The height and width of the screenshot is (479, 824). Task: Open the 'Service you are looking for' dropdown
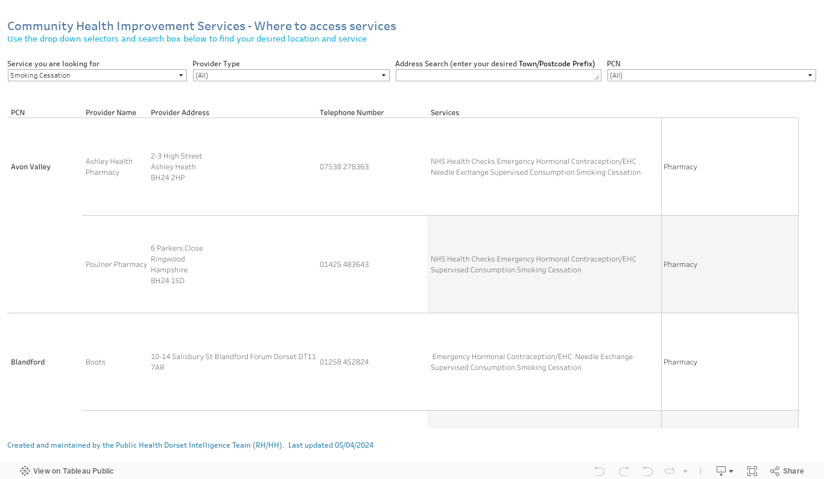click(x=97, y=75)
